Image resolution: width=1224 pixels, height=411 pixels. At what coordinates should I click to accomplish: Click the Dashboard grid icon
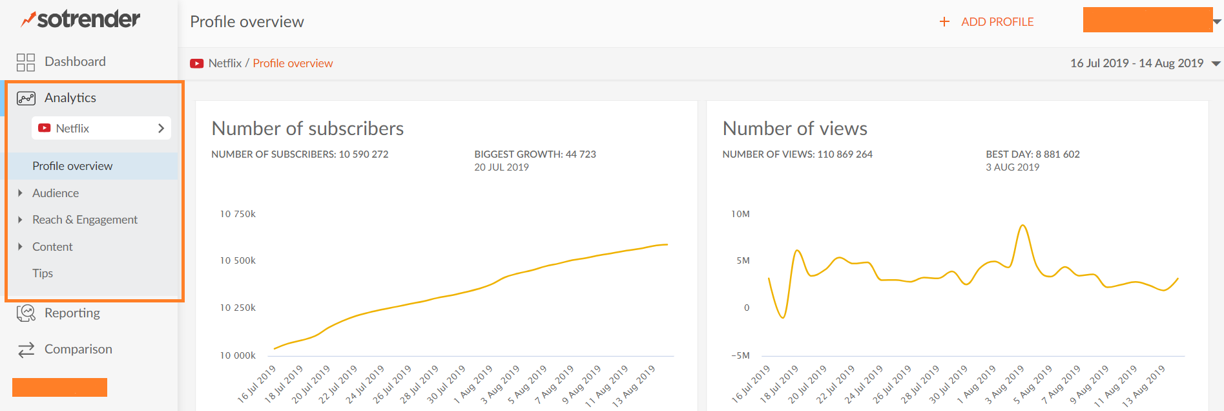pos(26,62)
